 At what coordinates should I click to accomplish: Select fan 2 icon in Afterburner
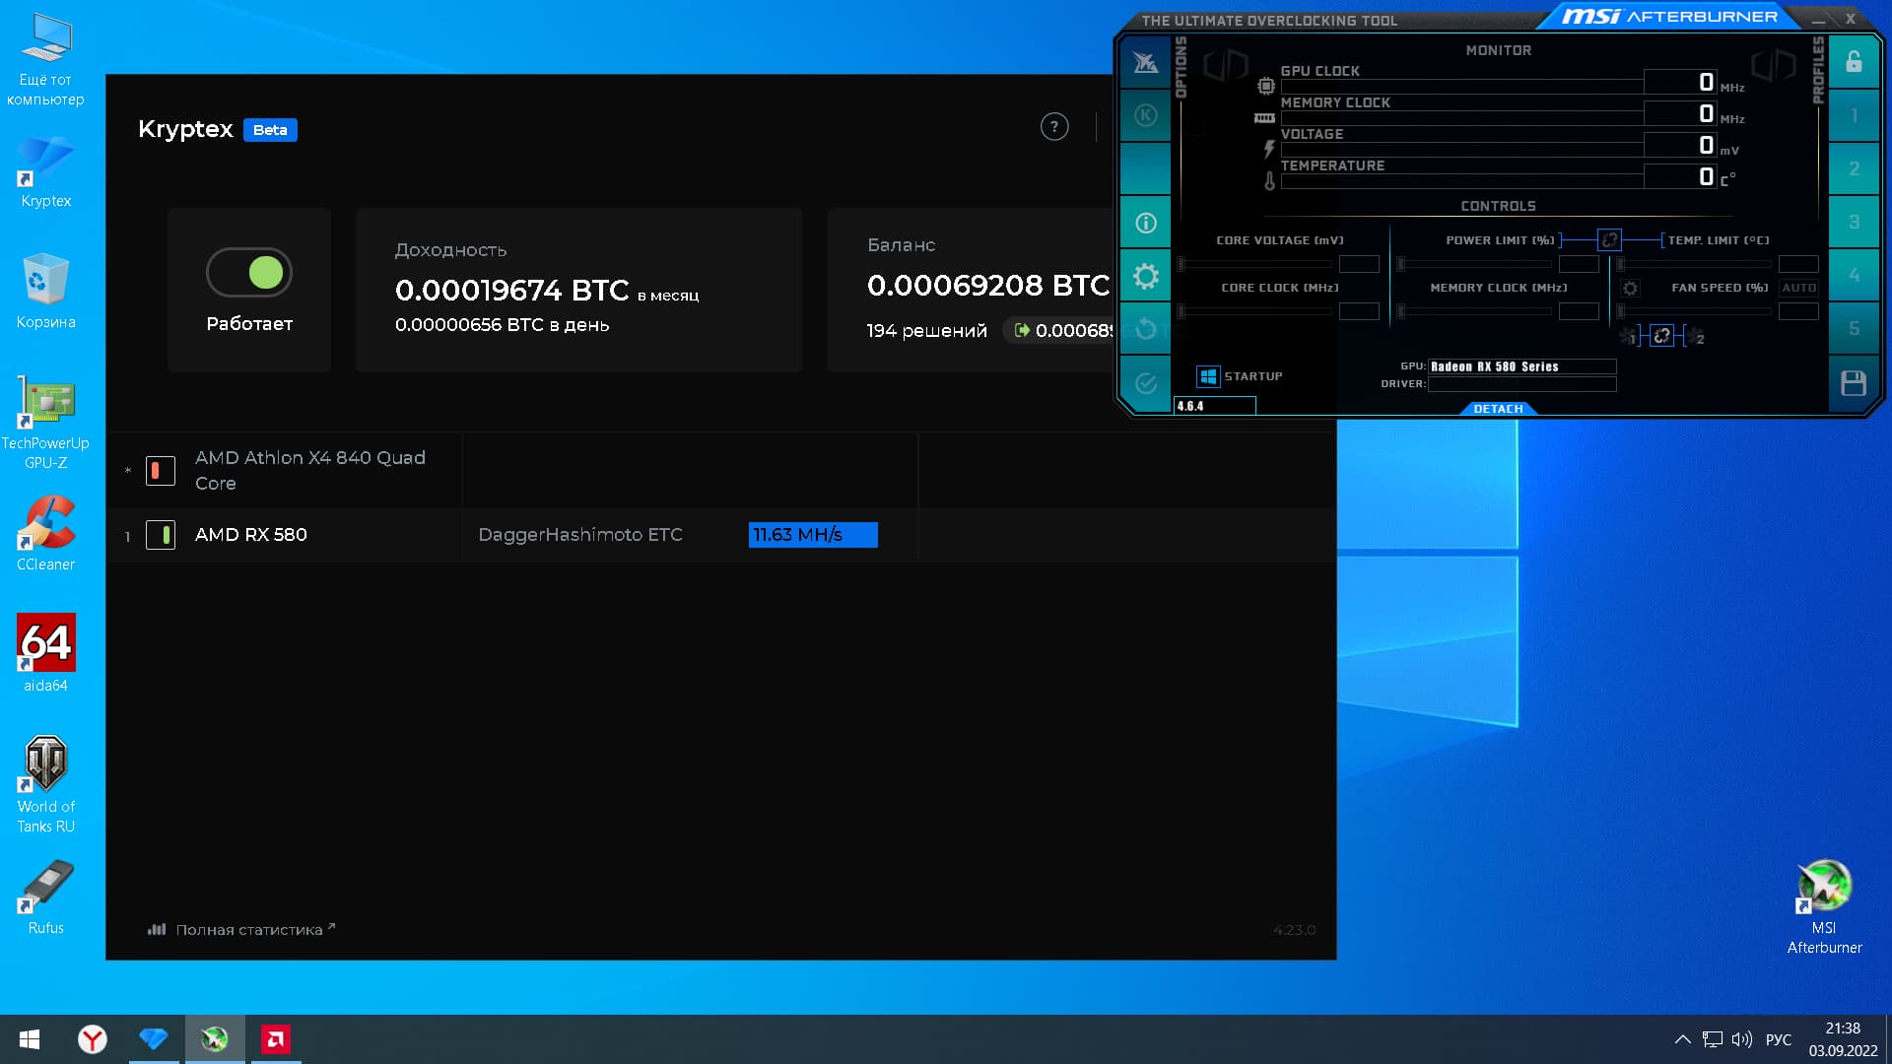1696,337
